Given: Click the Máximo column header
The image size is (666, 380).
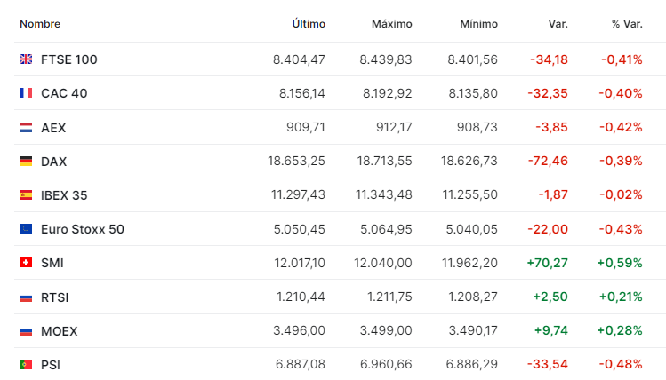Looking at the screenshot, I should [391, 24].
